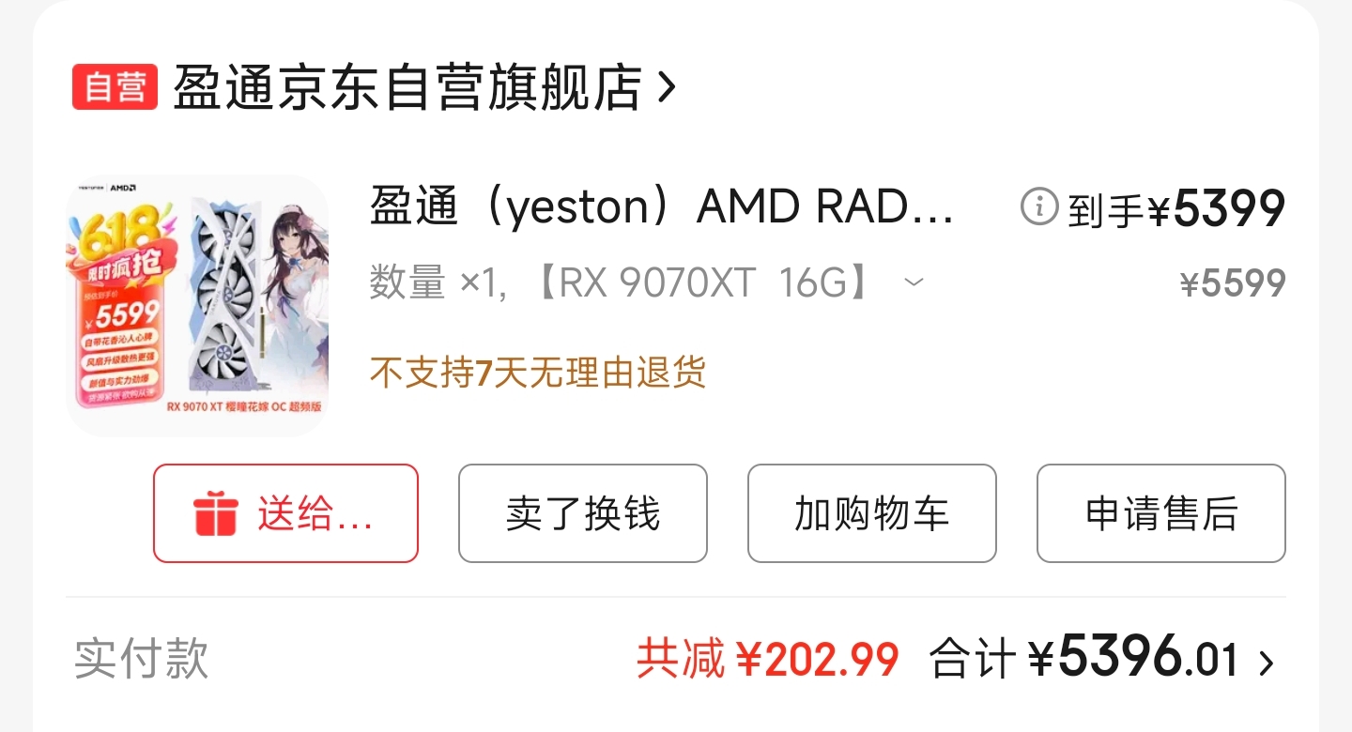
Task: Tap the 到手¥5399 final price
Action: point(1176,208)
